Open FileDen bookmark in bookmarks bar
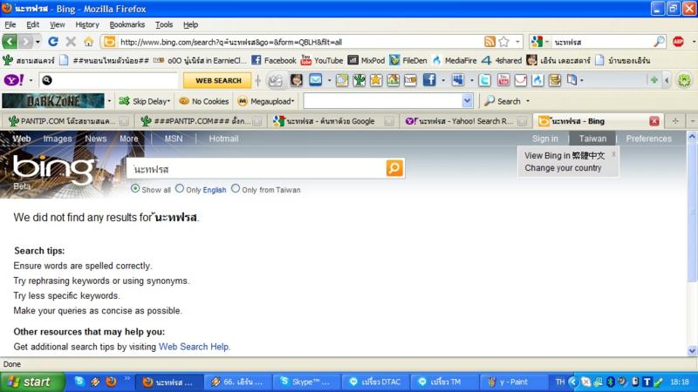 [407, 60]
